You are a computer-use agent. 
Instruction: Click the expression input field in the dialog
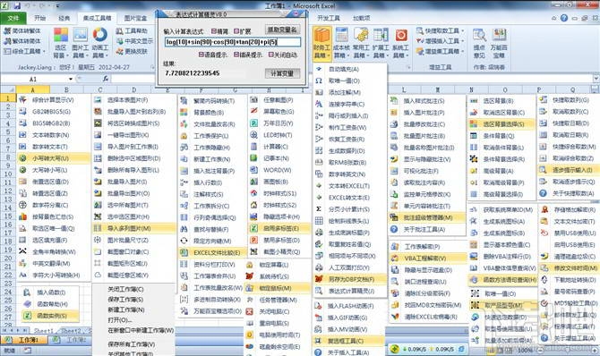point(232,42)
